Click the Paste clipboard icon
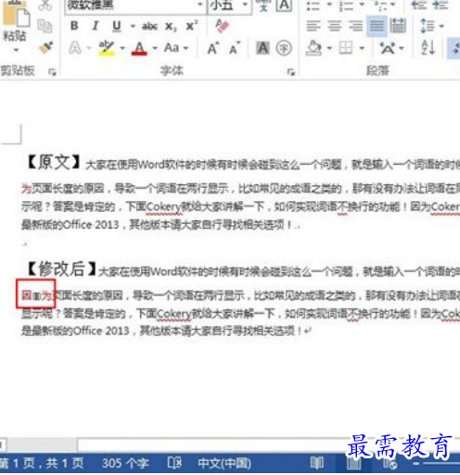This screenshot has height=475, width=460. [16, 14]
